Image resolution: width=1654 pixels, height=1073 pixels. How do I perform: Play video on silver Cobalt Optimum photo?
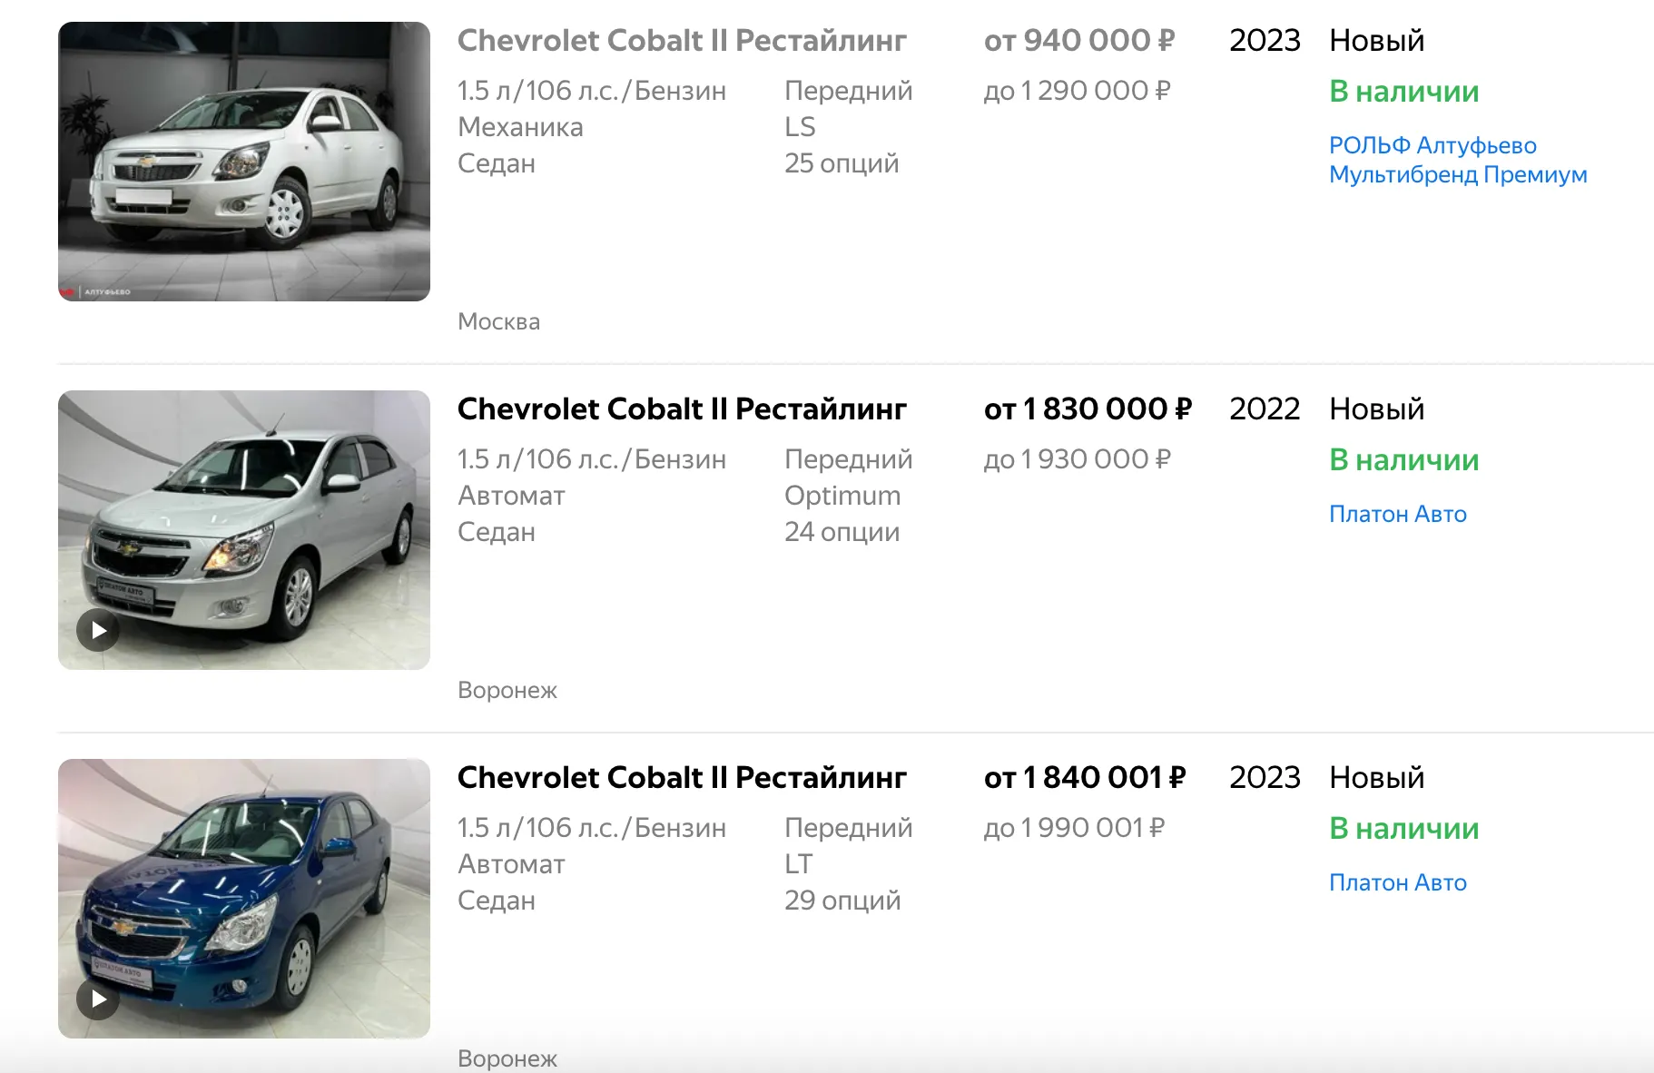(x=98, y=631)
